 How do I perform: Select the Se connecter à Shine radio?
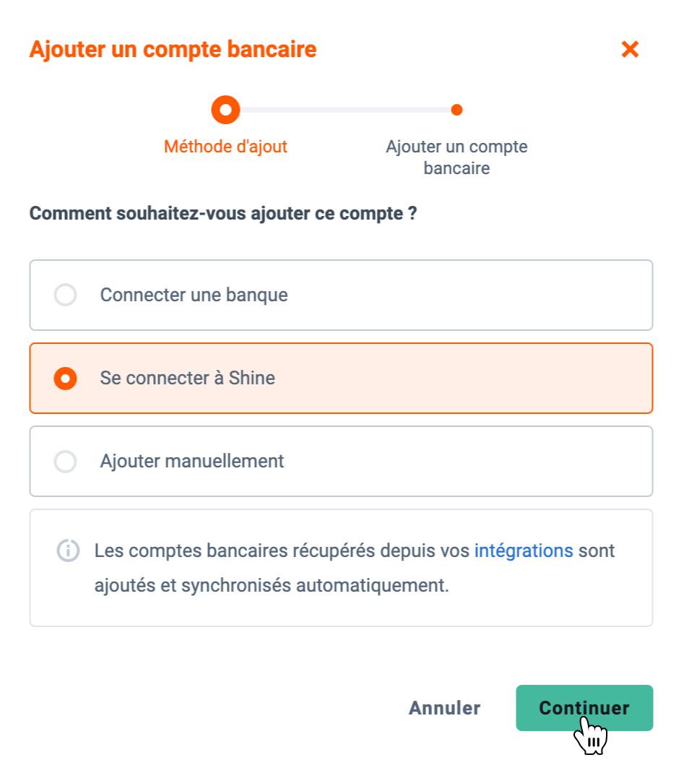pos(66,378)
